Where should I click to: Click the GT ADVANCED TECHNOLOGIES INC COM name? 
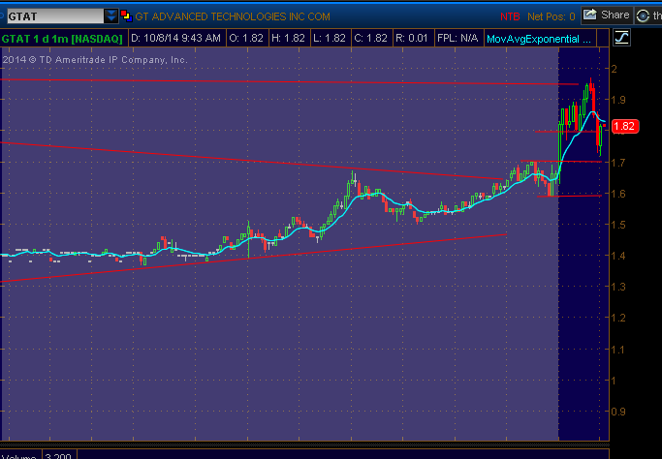pyautogui.click(x=233, y=16)
